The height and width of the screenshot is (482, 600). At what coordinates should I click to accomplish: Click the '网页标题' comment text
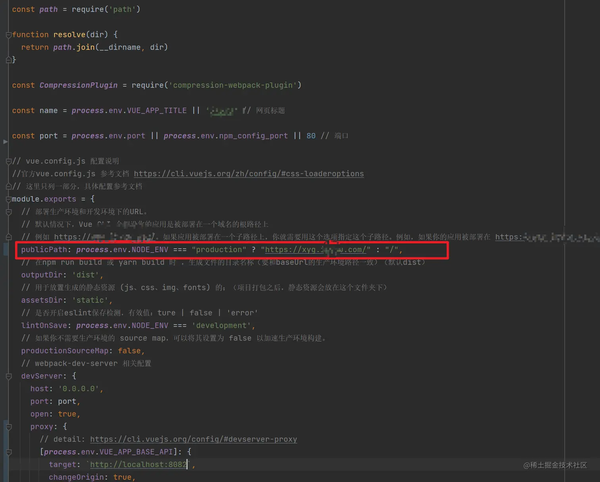click(x=270, y=111)
